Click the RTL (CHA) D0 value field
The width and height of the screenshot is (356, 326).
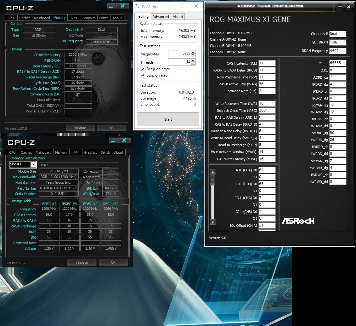[267, 170]
